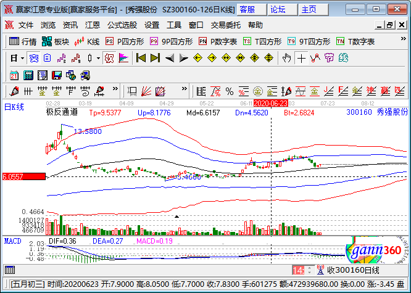The image size is (411, 293).
Task: Select the fan lines drawing tool
Action: tap(146, 91)
